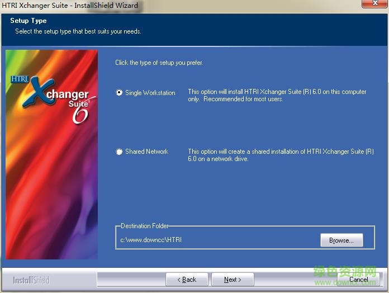Click the Destination Folder group label
Viewport: 389px width, 293px height.
pos(145,226)
